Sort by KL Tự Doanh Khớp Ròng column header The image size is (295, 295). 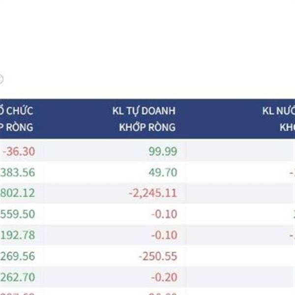pos(144,119)
